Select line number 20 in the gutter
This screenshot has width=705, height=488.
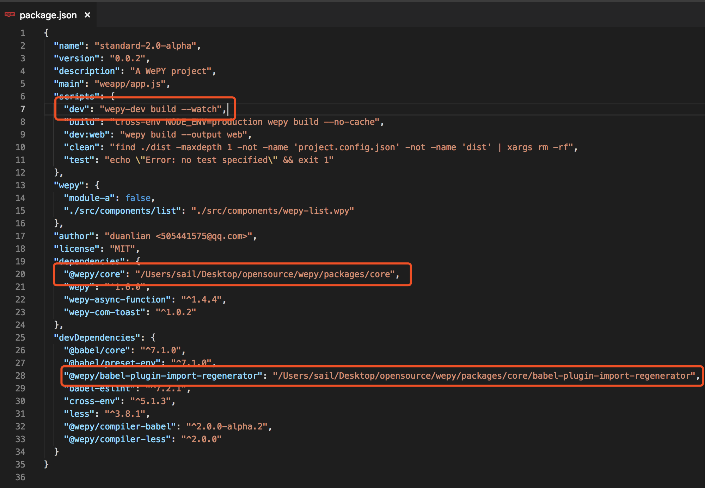[x=20, y=274]
